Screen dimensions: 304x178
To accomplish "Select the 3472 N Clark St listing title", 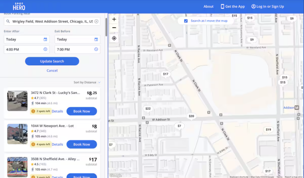I will click(x=55, y=93).
